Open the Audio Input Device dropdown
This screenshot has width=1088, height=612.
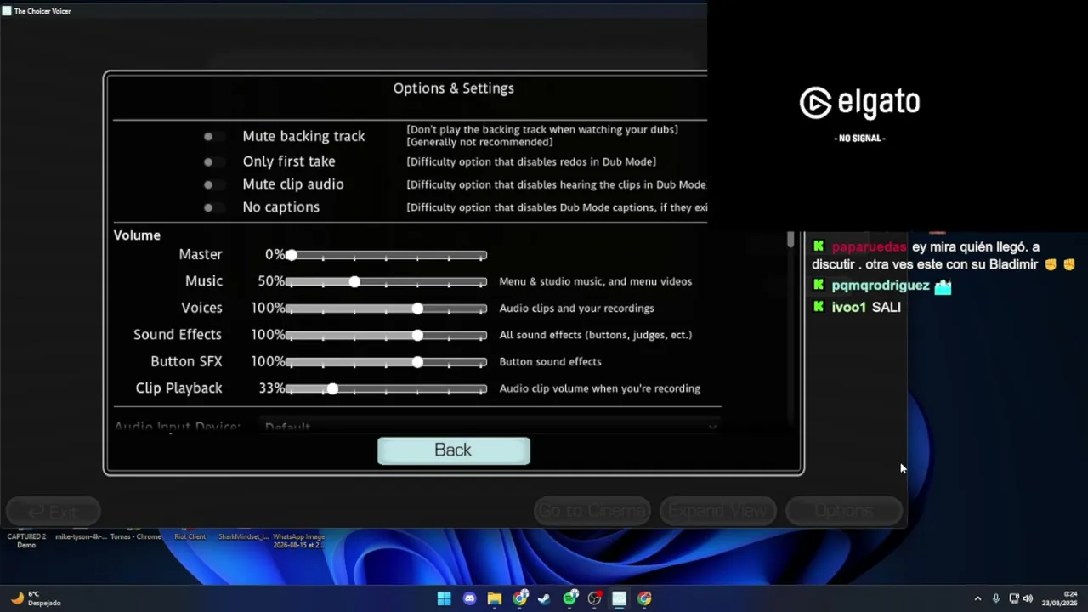(x=491, y=427)
